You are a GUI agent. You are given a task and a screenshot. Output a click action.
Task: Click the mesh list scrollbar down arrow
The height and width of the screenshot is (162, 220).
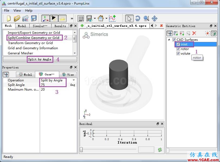point(75,53)
